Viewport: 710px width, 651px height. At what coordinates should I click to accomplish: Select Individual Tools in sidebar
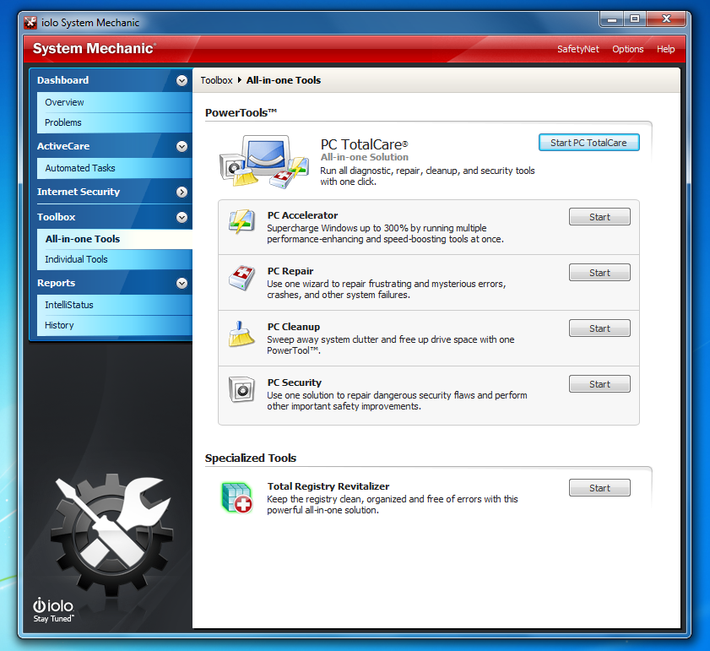click(115, 259)
